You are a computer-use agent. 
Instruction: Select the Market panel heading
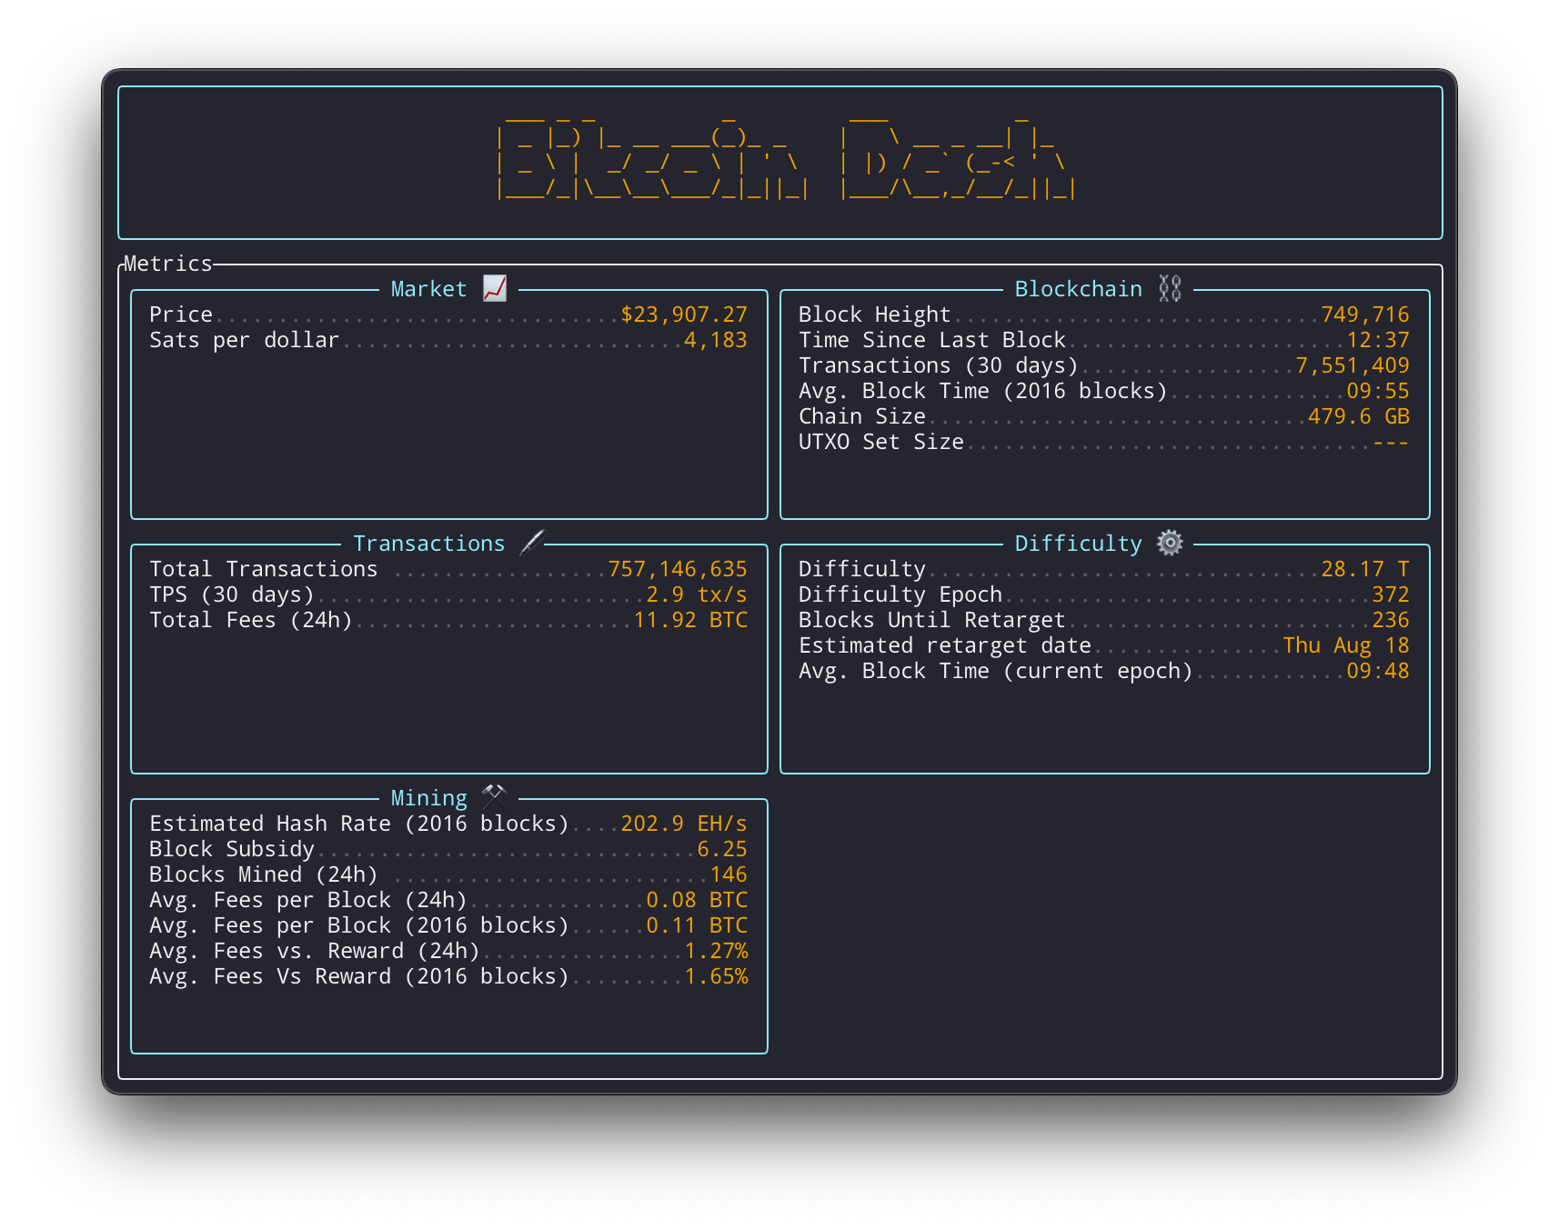pyautogui.click(x=428, y=289)
